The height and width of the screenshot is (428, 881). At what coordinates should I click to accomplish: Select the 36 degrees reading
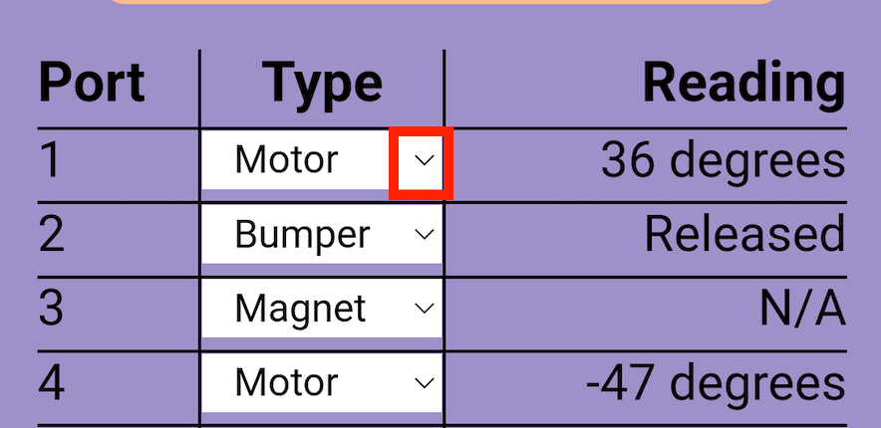[723, 161]
